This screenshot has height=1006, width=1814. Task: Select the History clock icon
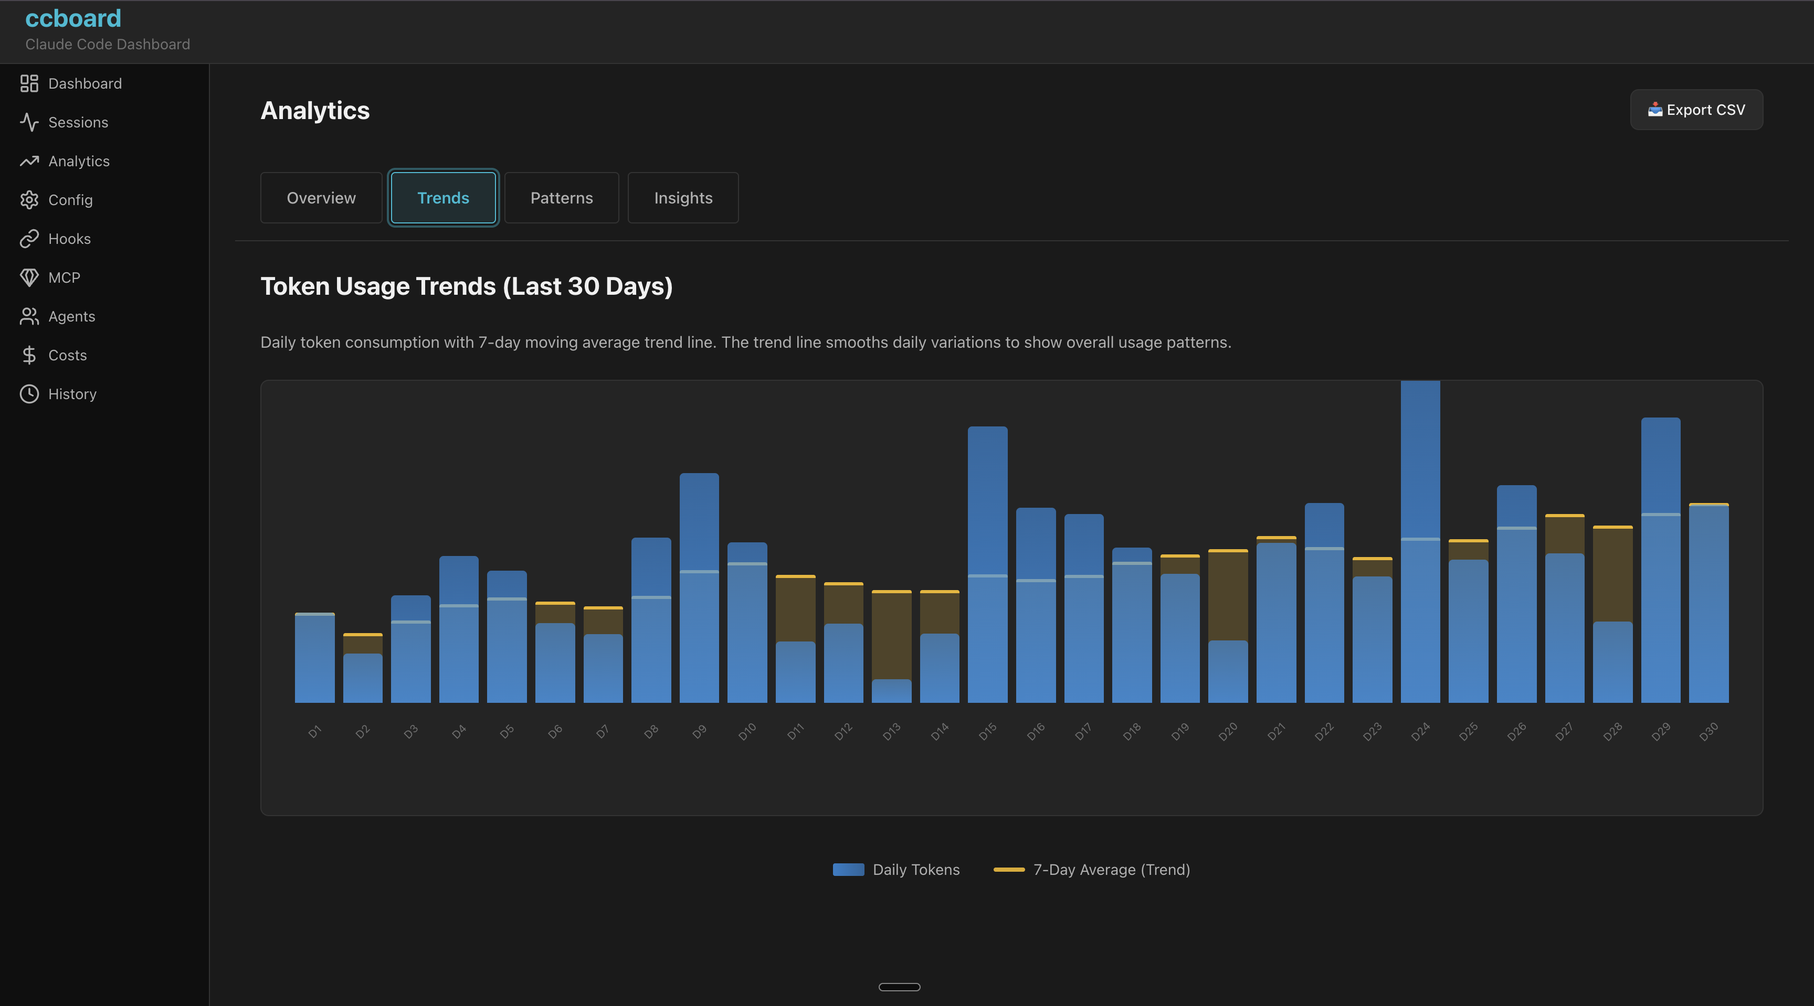(x=29, y=393)
